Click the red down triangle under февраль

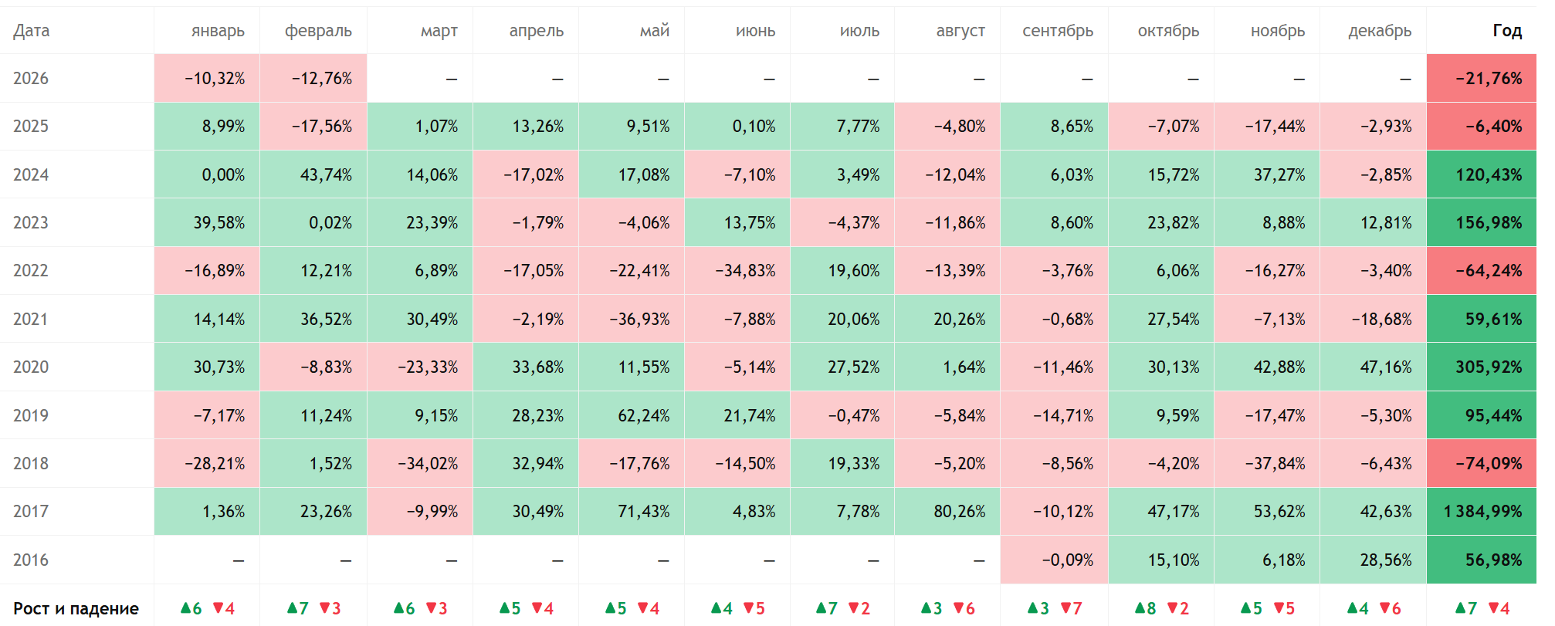324,607
